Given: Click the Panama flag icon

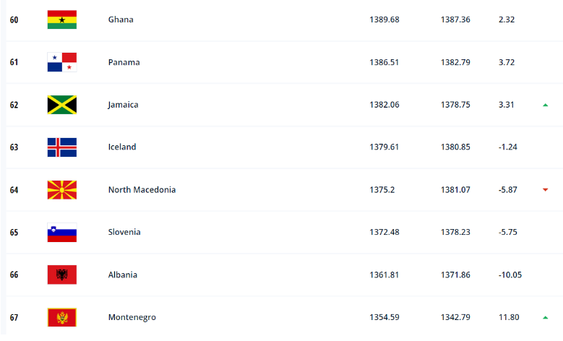Looking at the screenshot, I should [x=61, y=62].
